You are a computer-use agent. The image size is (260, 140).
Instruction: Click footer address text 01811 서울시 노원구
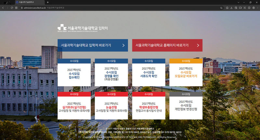pyautogui.click(x=130, y=129)
